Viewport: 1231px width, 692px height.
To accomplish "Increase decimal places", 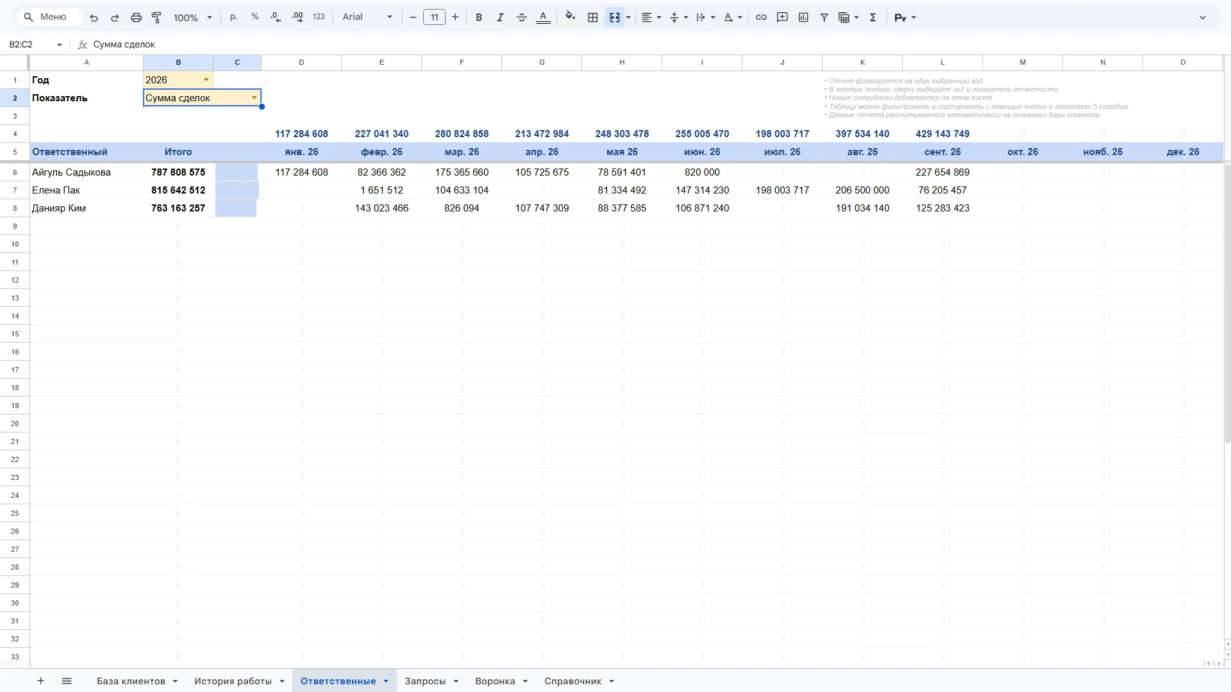I will [297, 17].
